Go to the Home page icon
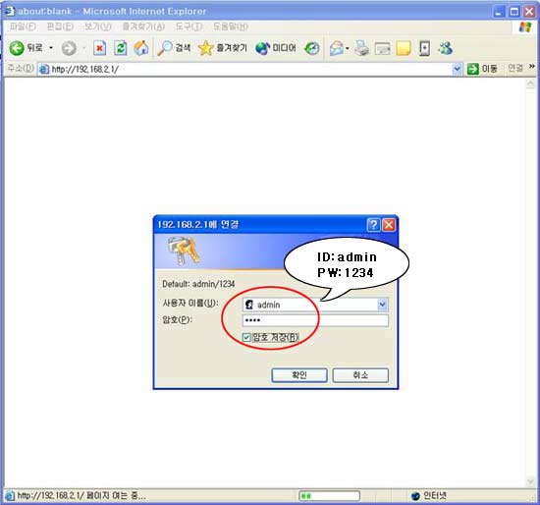This screenshot has height=505, width=540. click(x=141, y=48)
